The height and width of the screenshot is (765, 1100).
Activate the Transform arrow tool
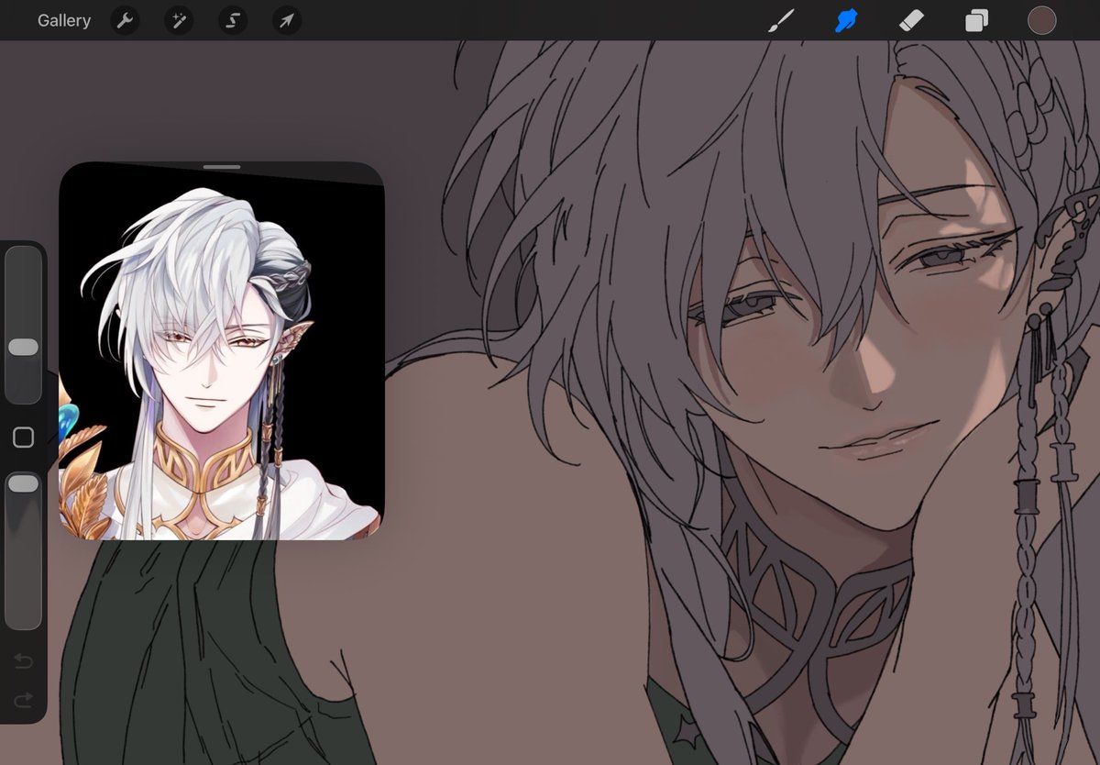click(x=287, y=20)
